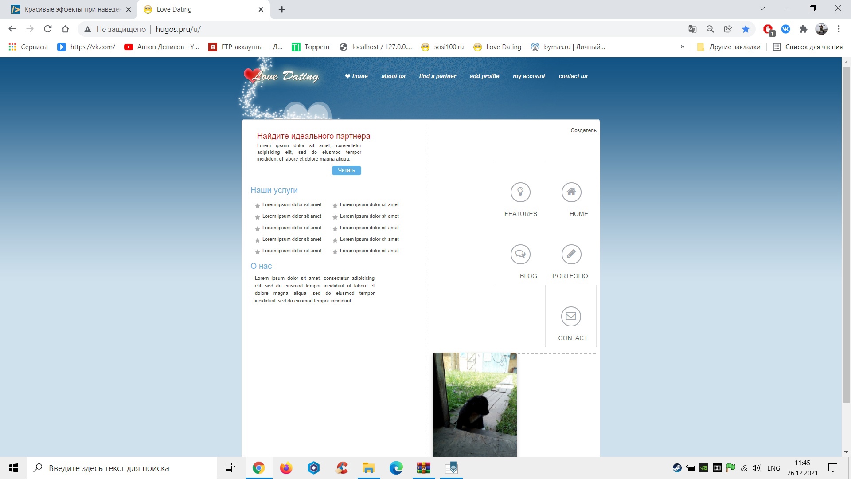Open the tab search dropdown arrow
Image resolution: width=851 pixels, height=479 pixels.
pos(762,8)
